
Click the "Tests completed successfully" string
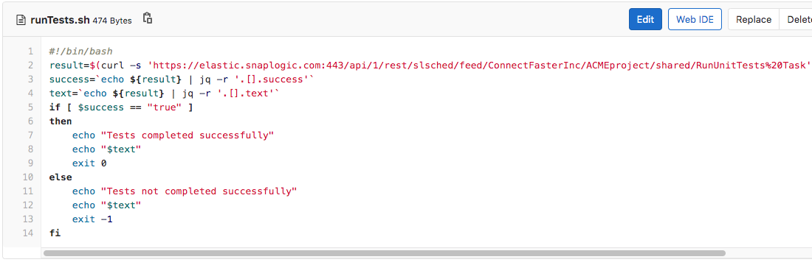tap(187, 135)
